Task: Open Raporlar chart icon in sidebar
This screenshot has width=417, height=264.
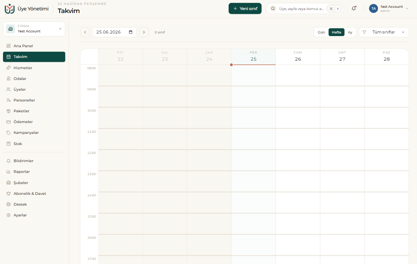Action: pyautogui.click(x=9, y=171)
